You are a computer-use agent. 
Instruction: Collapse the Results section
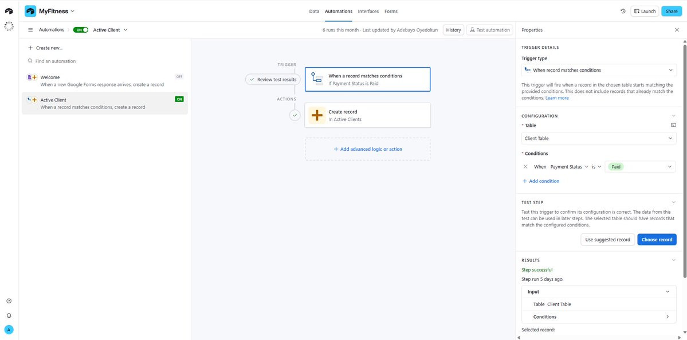673,260
